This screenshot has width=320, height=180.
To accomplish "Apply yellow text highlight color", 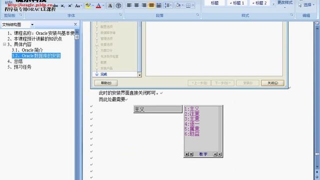I will (x=88, y=5).
